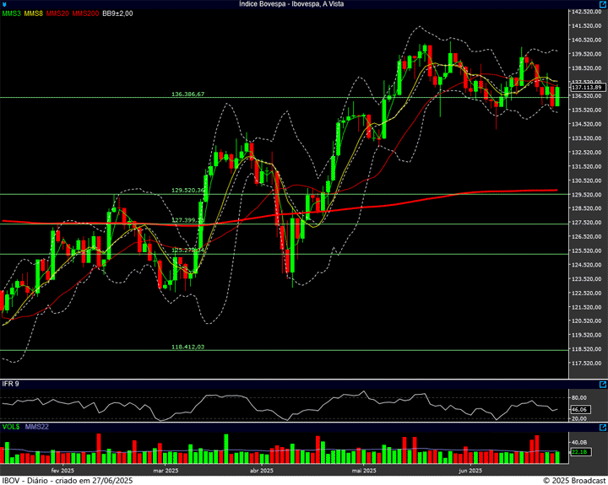Click the 40,0B volume axis value
Viewport: 608px width, 485px height.
tap(579, 442)
